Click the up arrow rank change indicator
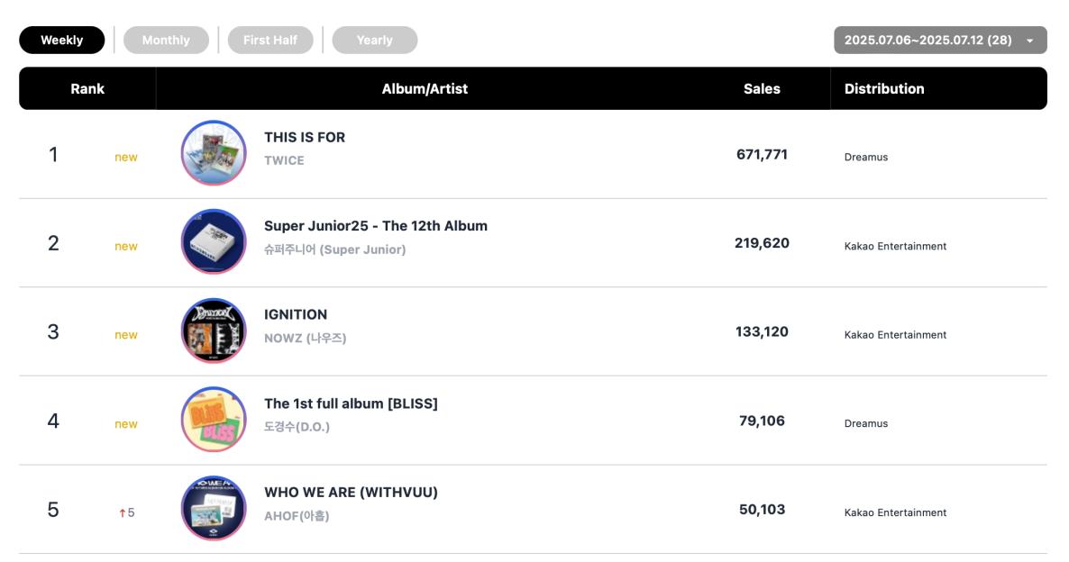This screenshot has width=1069, height=562. pos(123,513)
